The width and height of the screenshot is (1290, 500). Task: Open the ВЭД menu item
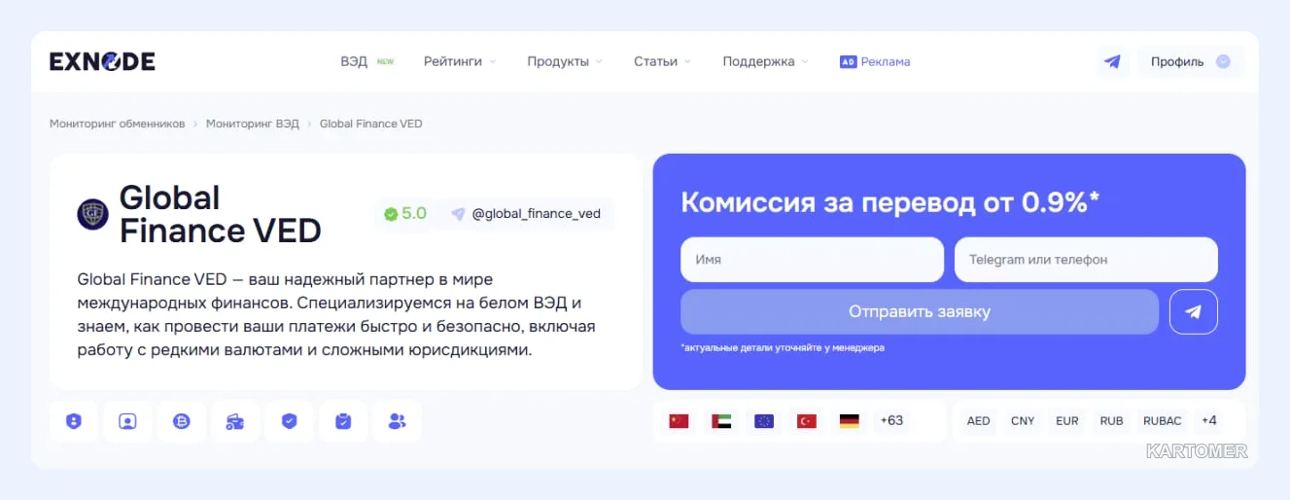click(367, 61)
